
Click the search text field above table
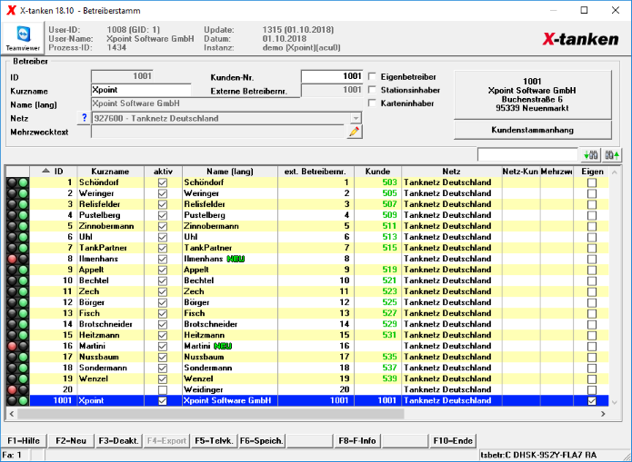coord(527,154)
